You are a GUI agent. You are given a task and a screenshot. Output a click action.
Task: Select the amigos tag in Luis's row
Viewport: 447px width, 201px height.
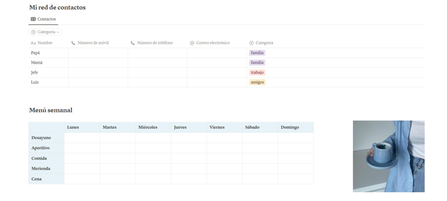pos(257,82)
